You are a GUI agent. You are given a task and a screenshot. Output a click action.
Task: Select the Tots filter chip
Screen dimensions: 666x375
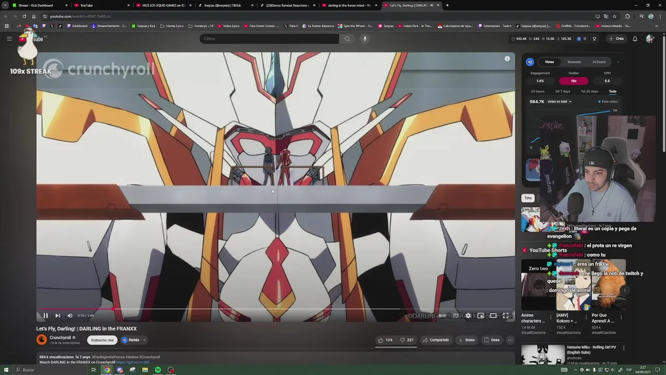click(x=528, y=198)
